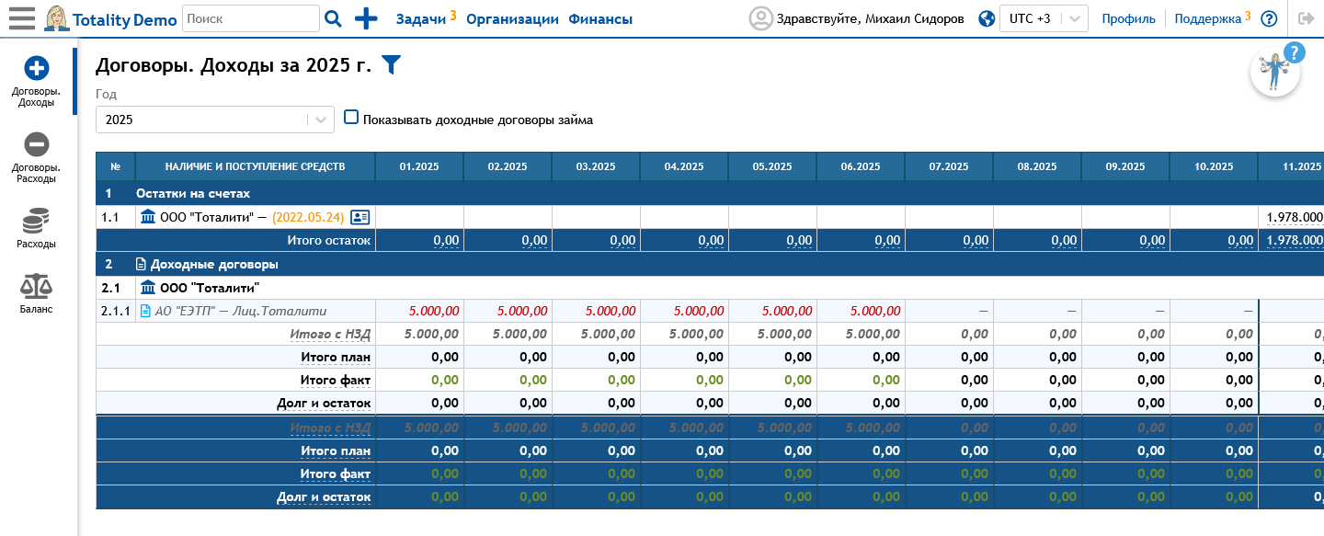Click the blue plus add icon

(366, 18)
